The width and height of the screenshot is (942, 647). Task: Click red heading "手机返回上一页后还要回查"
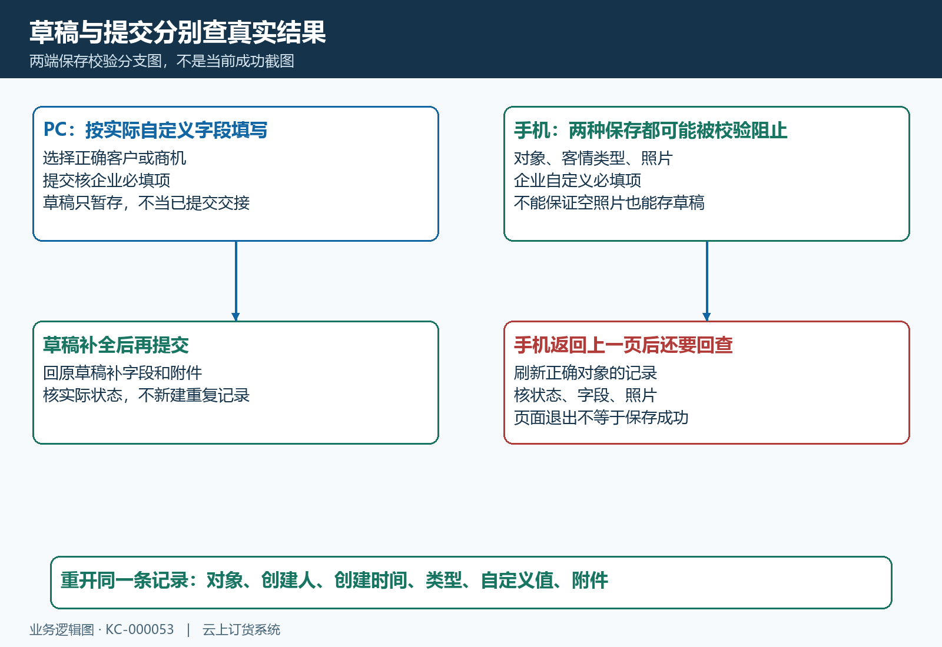tap(623, 345)
